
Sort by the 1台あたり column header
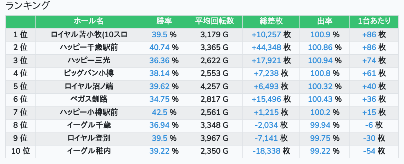tap(374, 21)
